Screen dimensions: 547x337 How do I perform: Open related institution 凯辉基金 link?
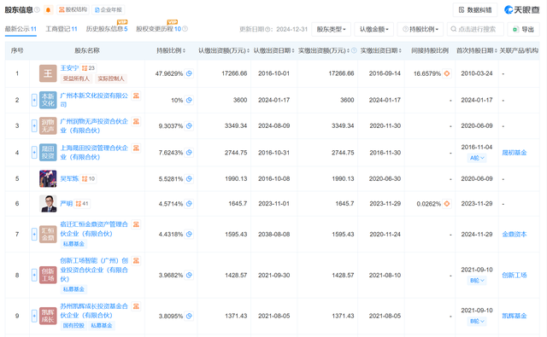click(515, 317)
